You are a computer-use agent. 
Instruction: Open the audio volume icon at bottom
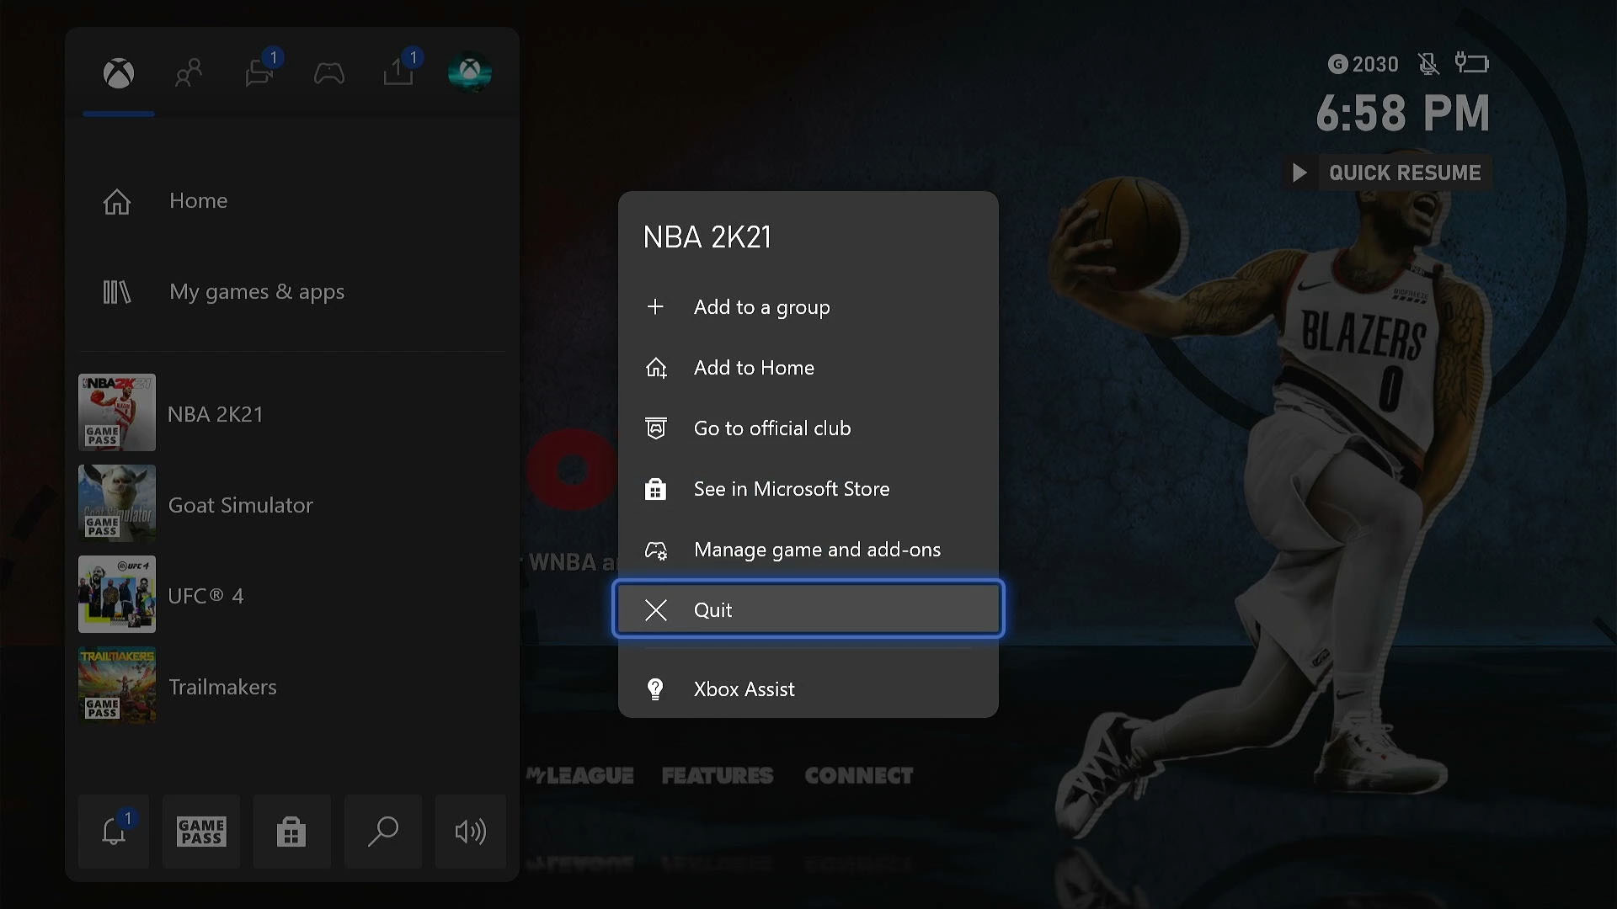point(469,832)
